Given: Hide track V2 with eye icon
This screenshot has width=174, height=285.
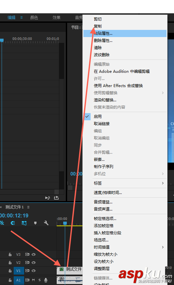Looking at the screenshot, I should point(34,263).
